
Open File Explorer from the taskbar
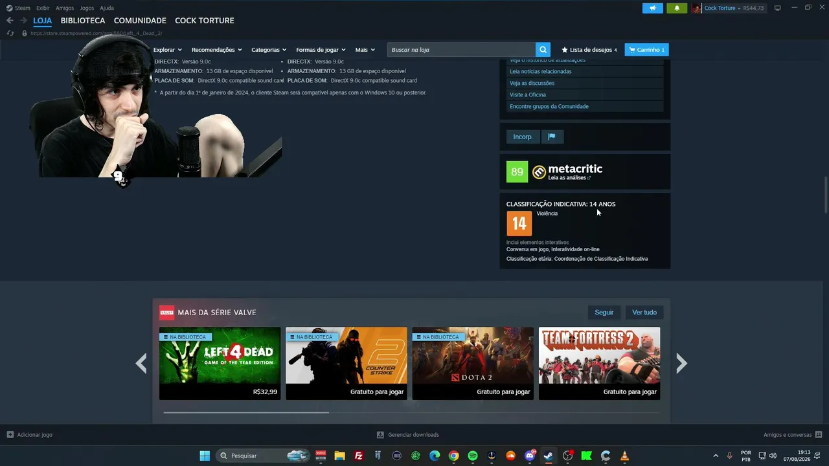point(339,456)
